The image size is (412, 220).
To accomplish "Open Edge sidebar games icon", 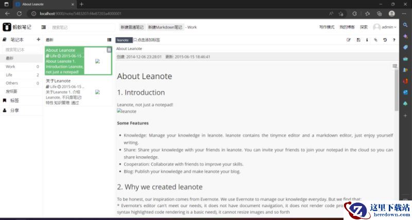I will point(405,70).
